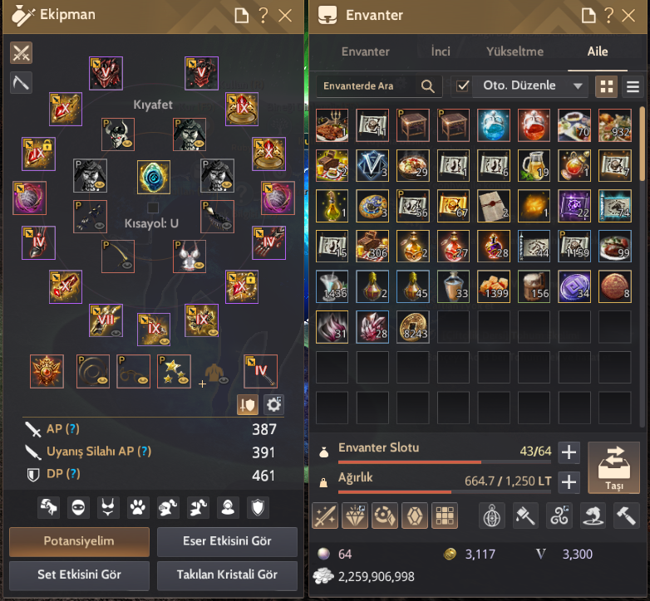Open the hammer repair icon
650x601 pixels.
tap(626, 515)
